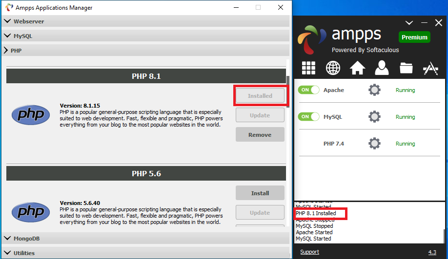
Task: Expand the MongoDB section
Action: [145, 239]
